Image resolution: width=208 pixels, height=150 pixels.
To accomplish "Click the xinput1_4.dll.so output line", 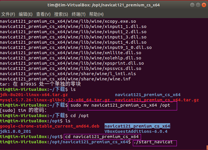I will (x=73, y=42).
